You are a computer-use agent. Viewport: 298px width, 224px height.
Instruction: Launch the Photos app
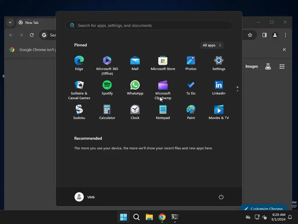pos(191,63)
